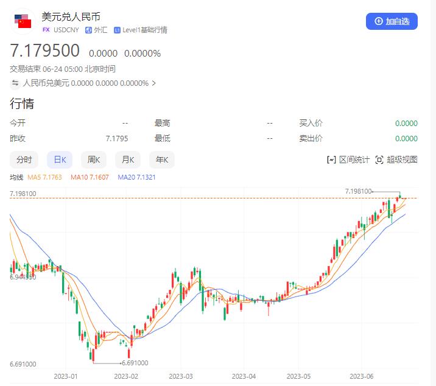The width and height of the screenshot is (436, 386).
Task: Select the 日K daily candlestick tab
Action: tap(60, 160)
